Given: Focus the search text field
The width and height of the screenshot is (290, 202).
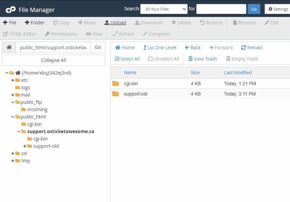Looking at the screenshot, I should 221,9.
